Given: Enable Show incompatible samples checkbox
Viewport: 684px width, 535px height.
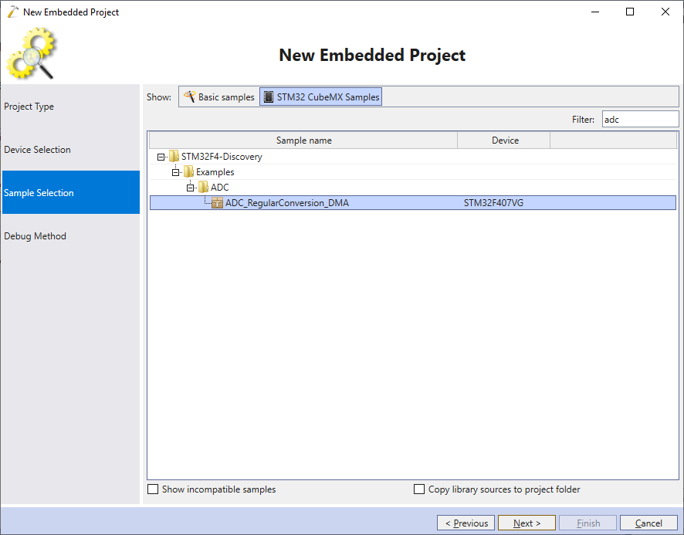Looking at the screenshot, I should pos(153,489).
